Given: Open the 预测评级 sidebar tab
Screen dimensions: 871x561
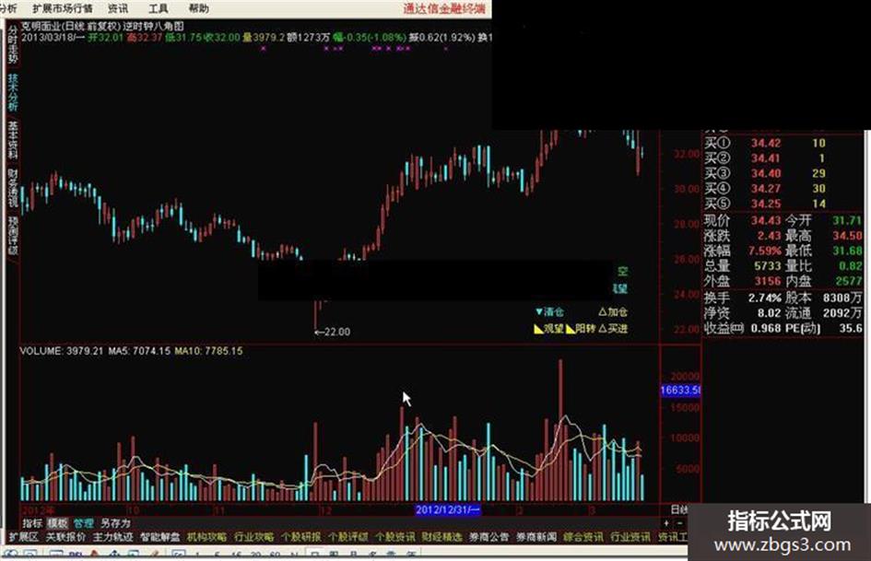Looking at the screenshot, I should pos(13,236).
